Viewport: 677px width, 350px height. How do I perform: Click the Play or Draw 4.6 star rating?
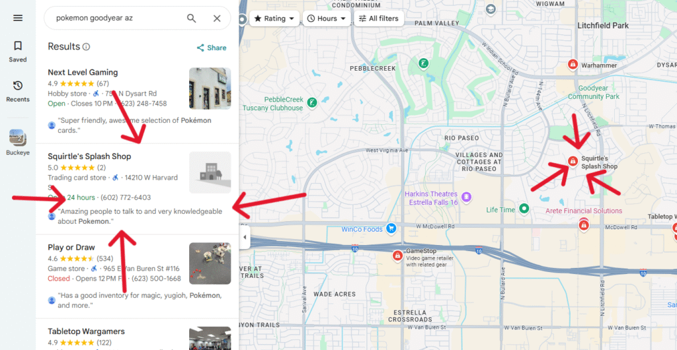tap(77, 259)
